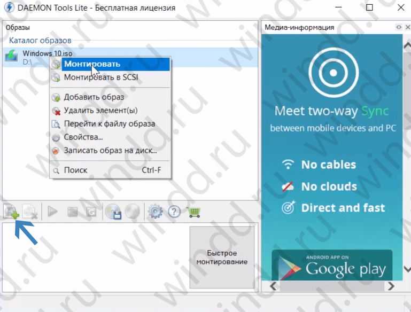Viewport: 411px width, 312px height.
Task: Select the Windows 10.iso image entry
Action: [130, 57]
